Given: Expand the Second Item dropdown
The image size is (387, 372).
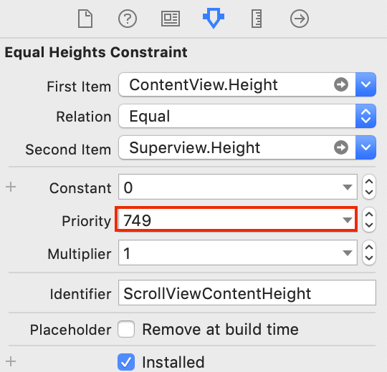Looking at the screenshot, I should point(365,147).
